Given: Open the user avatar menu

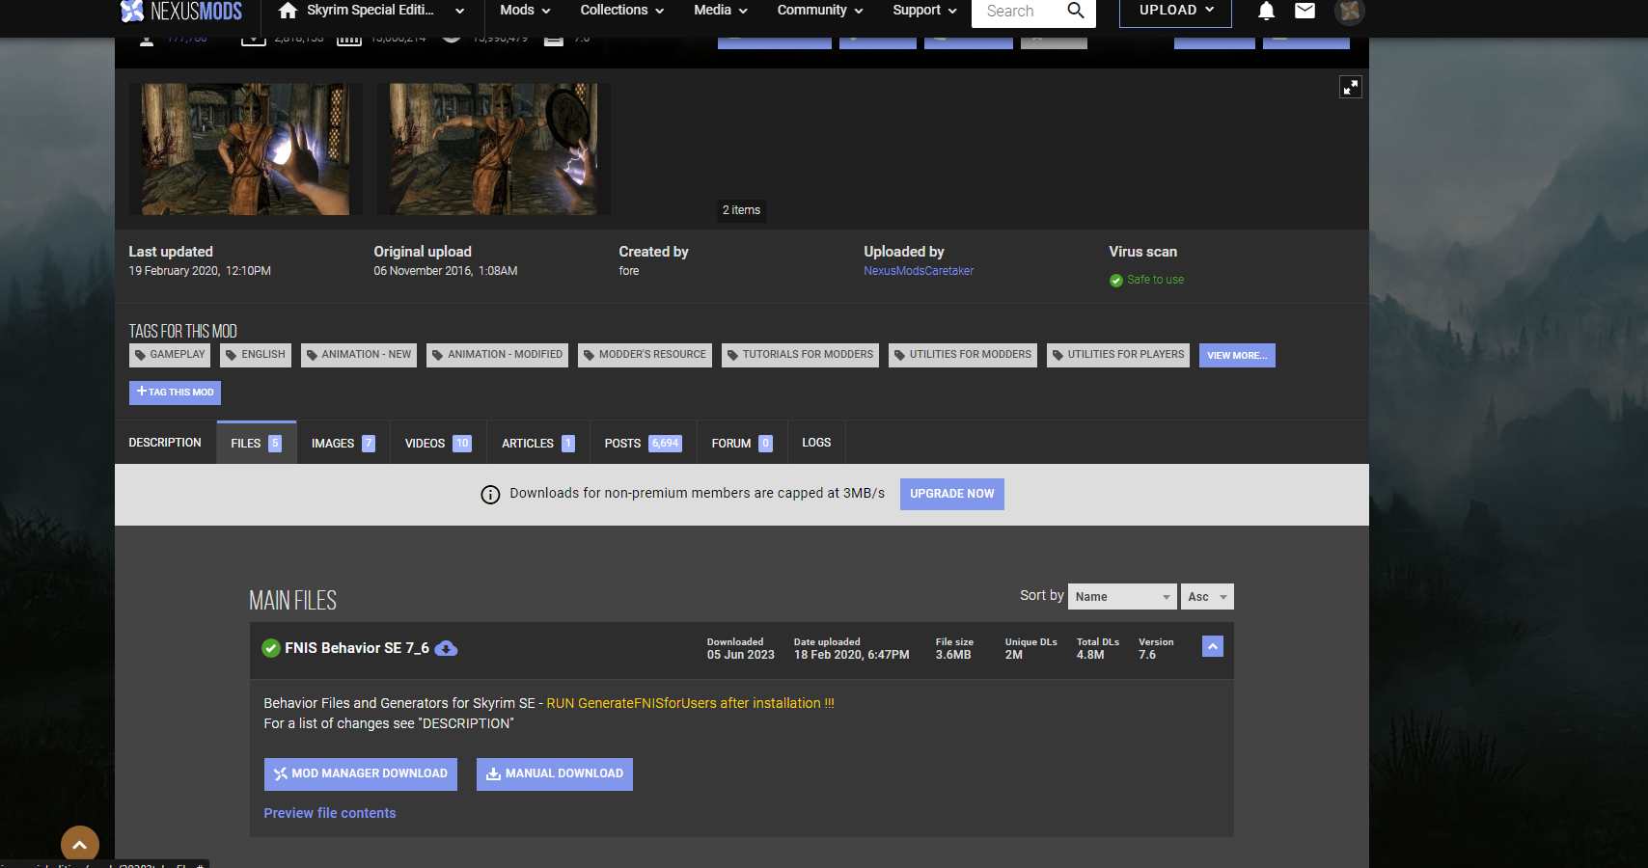Looking at the screenshot, I should (x=1349, y=12).
